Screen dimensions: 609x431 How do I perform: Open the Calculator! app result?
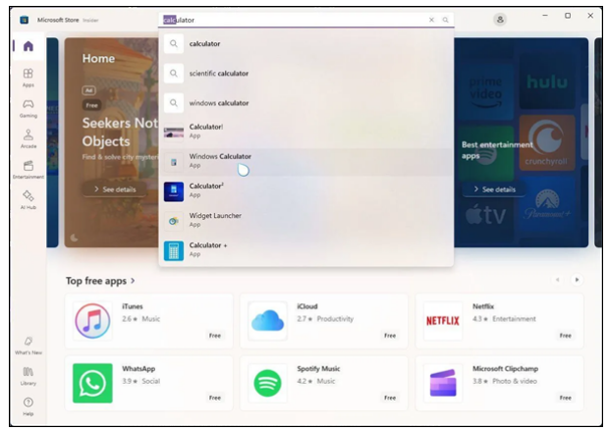click(306, 133)
